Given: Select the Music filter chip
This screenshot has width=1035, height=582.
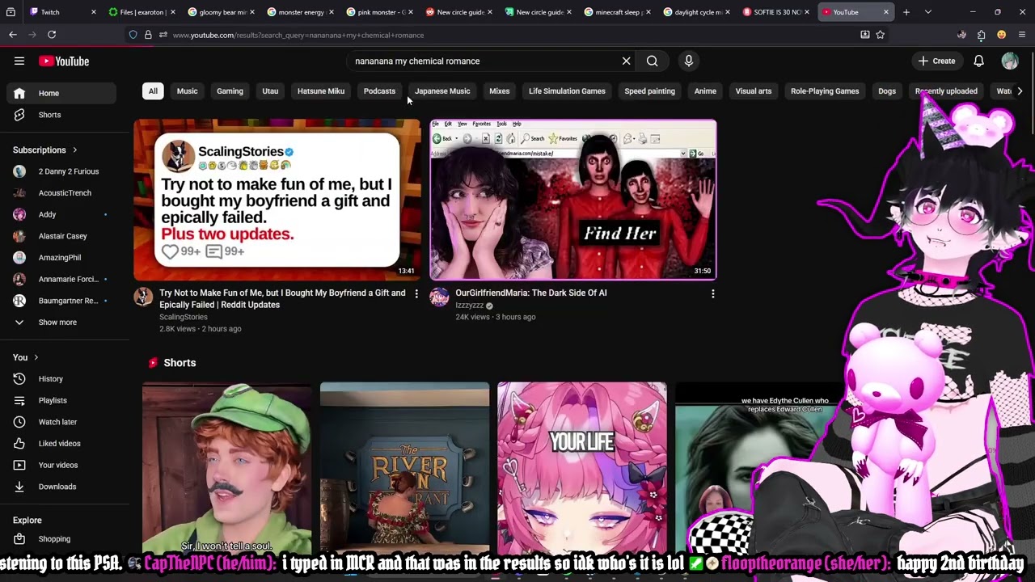Looking at the screenshot, I should 187,91.
